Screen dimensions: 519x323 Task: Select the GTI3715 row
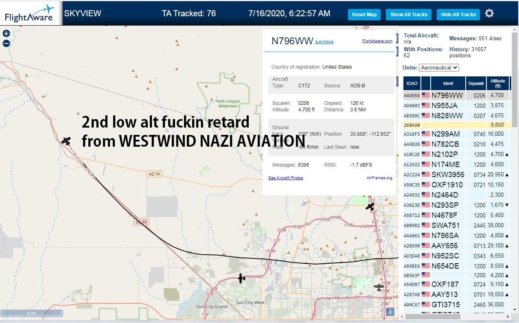(456, 304)
